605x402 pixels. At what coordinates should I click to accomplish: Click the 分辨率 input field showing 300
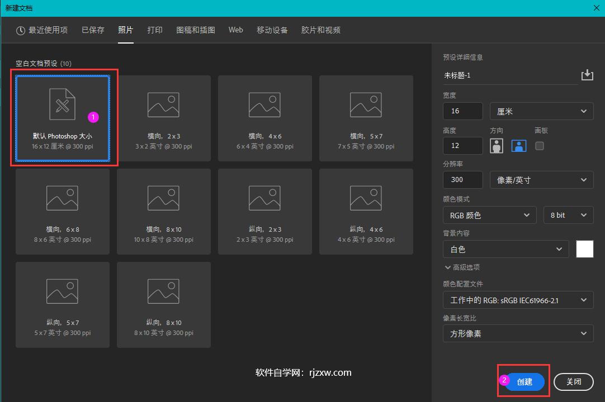[462, 180]
